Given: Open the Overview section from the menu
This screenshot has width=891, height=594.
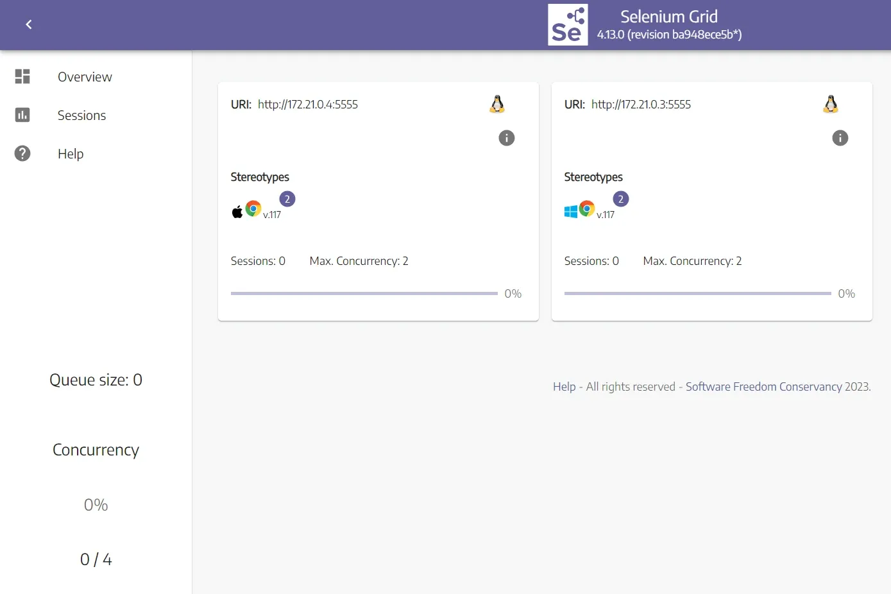Looking at the screenshot, I should pos(84,76).
